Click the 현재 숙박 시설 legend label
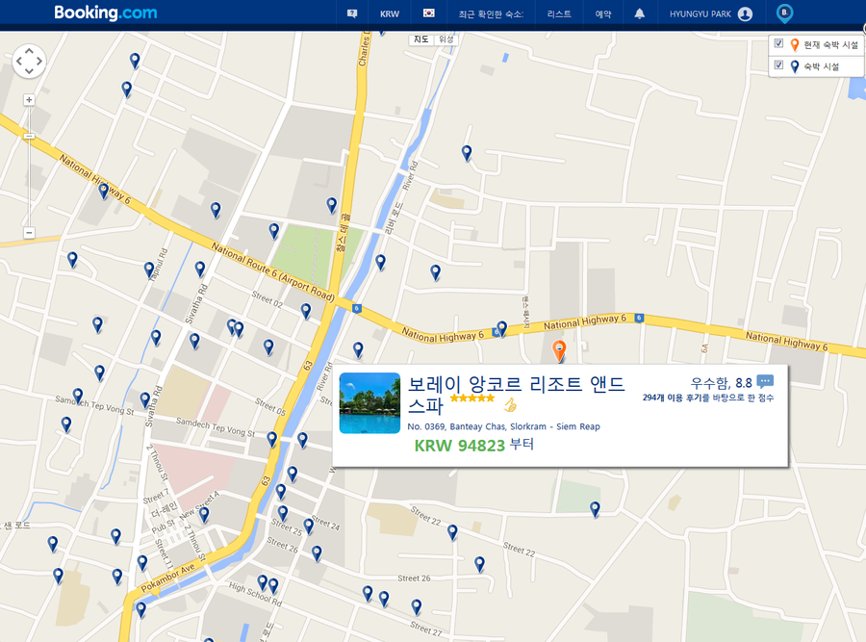The height and width of the screenshot is (642, 866). 830,44
